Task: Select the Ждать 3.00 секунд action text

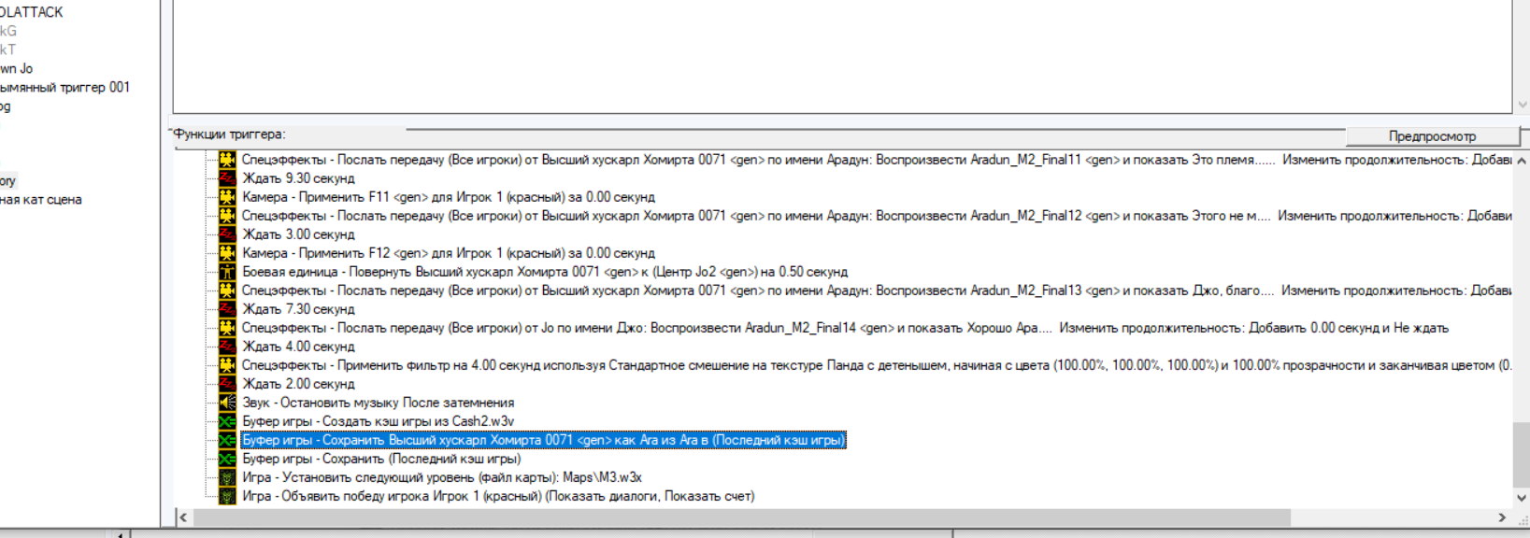Action: (298, 234)
